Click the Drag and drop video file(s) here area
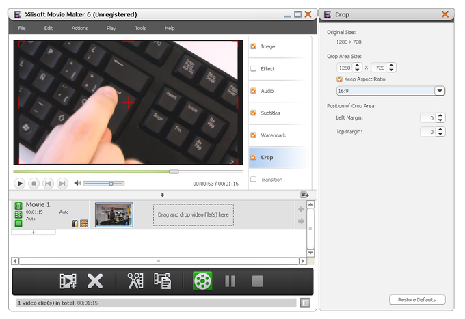This screenshot has width=465, height=319. 194,214
